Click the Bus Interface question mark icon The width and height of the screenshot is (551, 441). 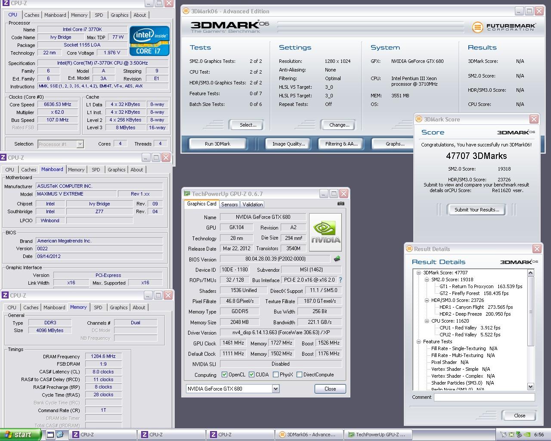(341, 280)
